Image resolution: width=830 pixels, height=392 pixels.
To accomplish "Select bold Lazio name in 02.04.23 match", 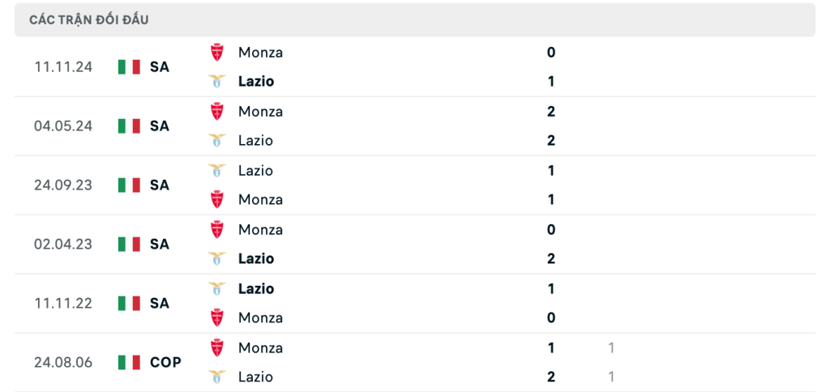I will tap(256, 258).
